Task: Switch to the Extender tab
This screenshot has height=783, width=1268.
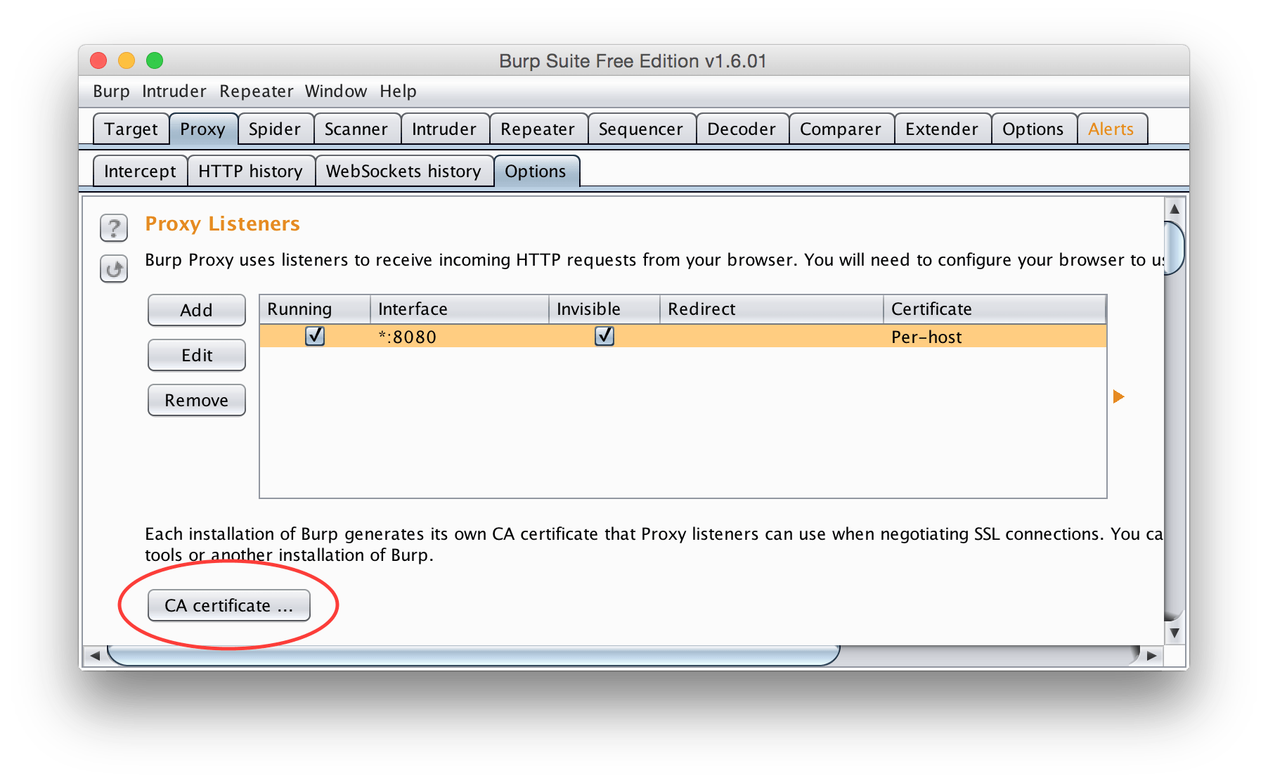Action: [x=942, y=129]
